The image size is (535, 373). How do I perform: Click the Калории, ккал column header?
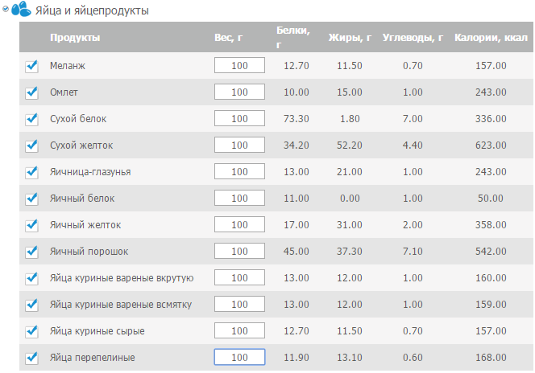click(491, 38)
